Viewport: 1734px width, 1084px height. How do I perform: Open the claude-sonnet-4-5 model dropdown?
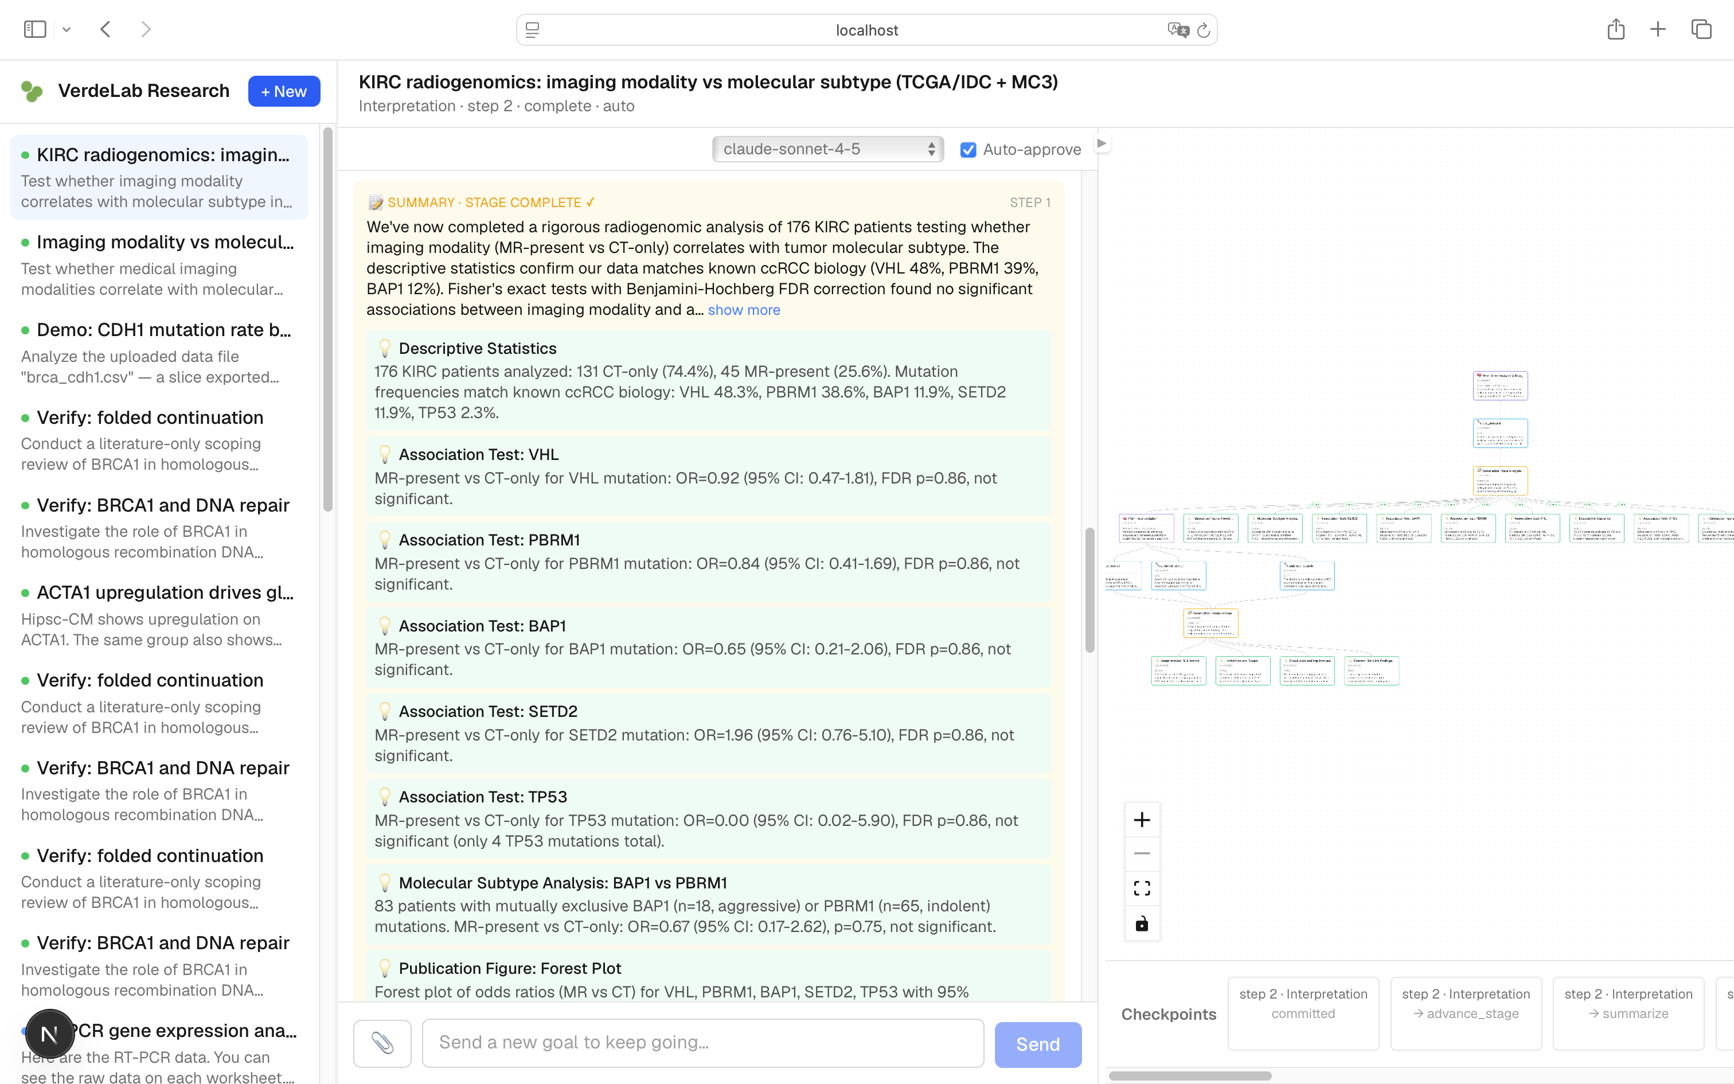coord(827,149)
